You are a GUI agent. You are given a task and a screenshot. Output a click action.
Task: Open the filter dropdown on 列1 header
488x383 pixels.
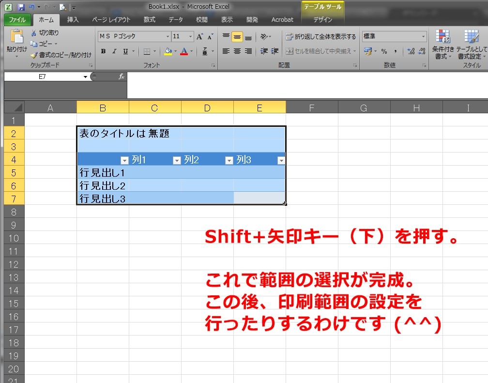tap(177, 160)
